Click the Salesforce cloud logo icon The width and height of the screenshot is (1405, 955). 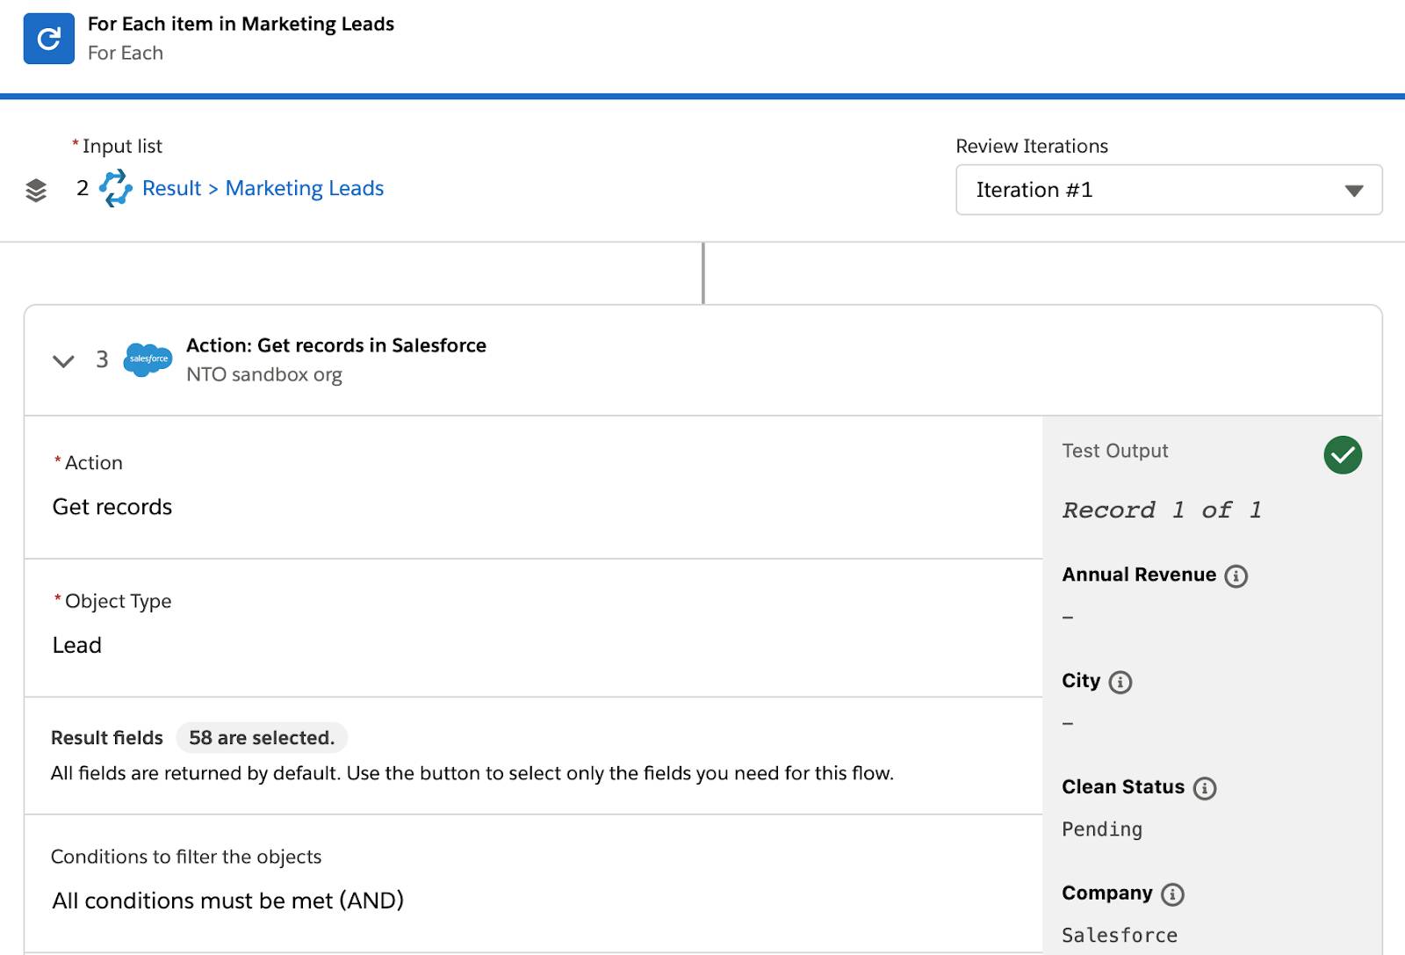148,359
